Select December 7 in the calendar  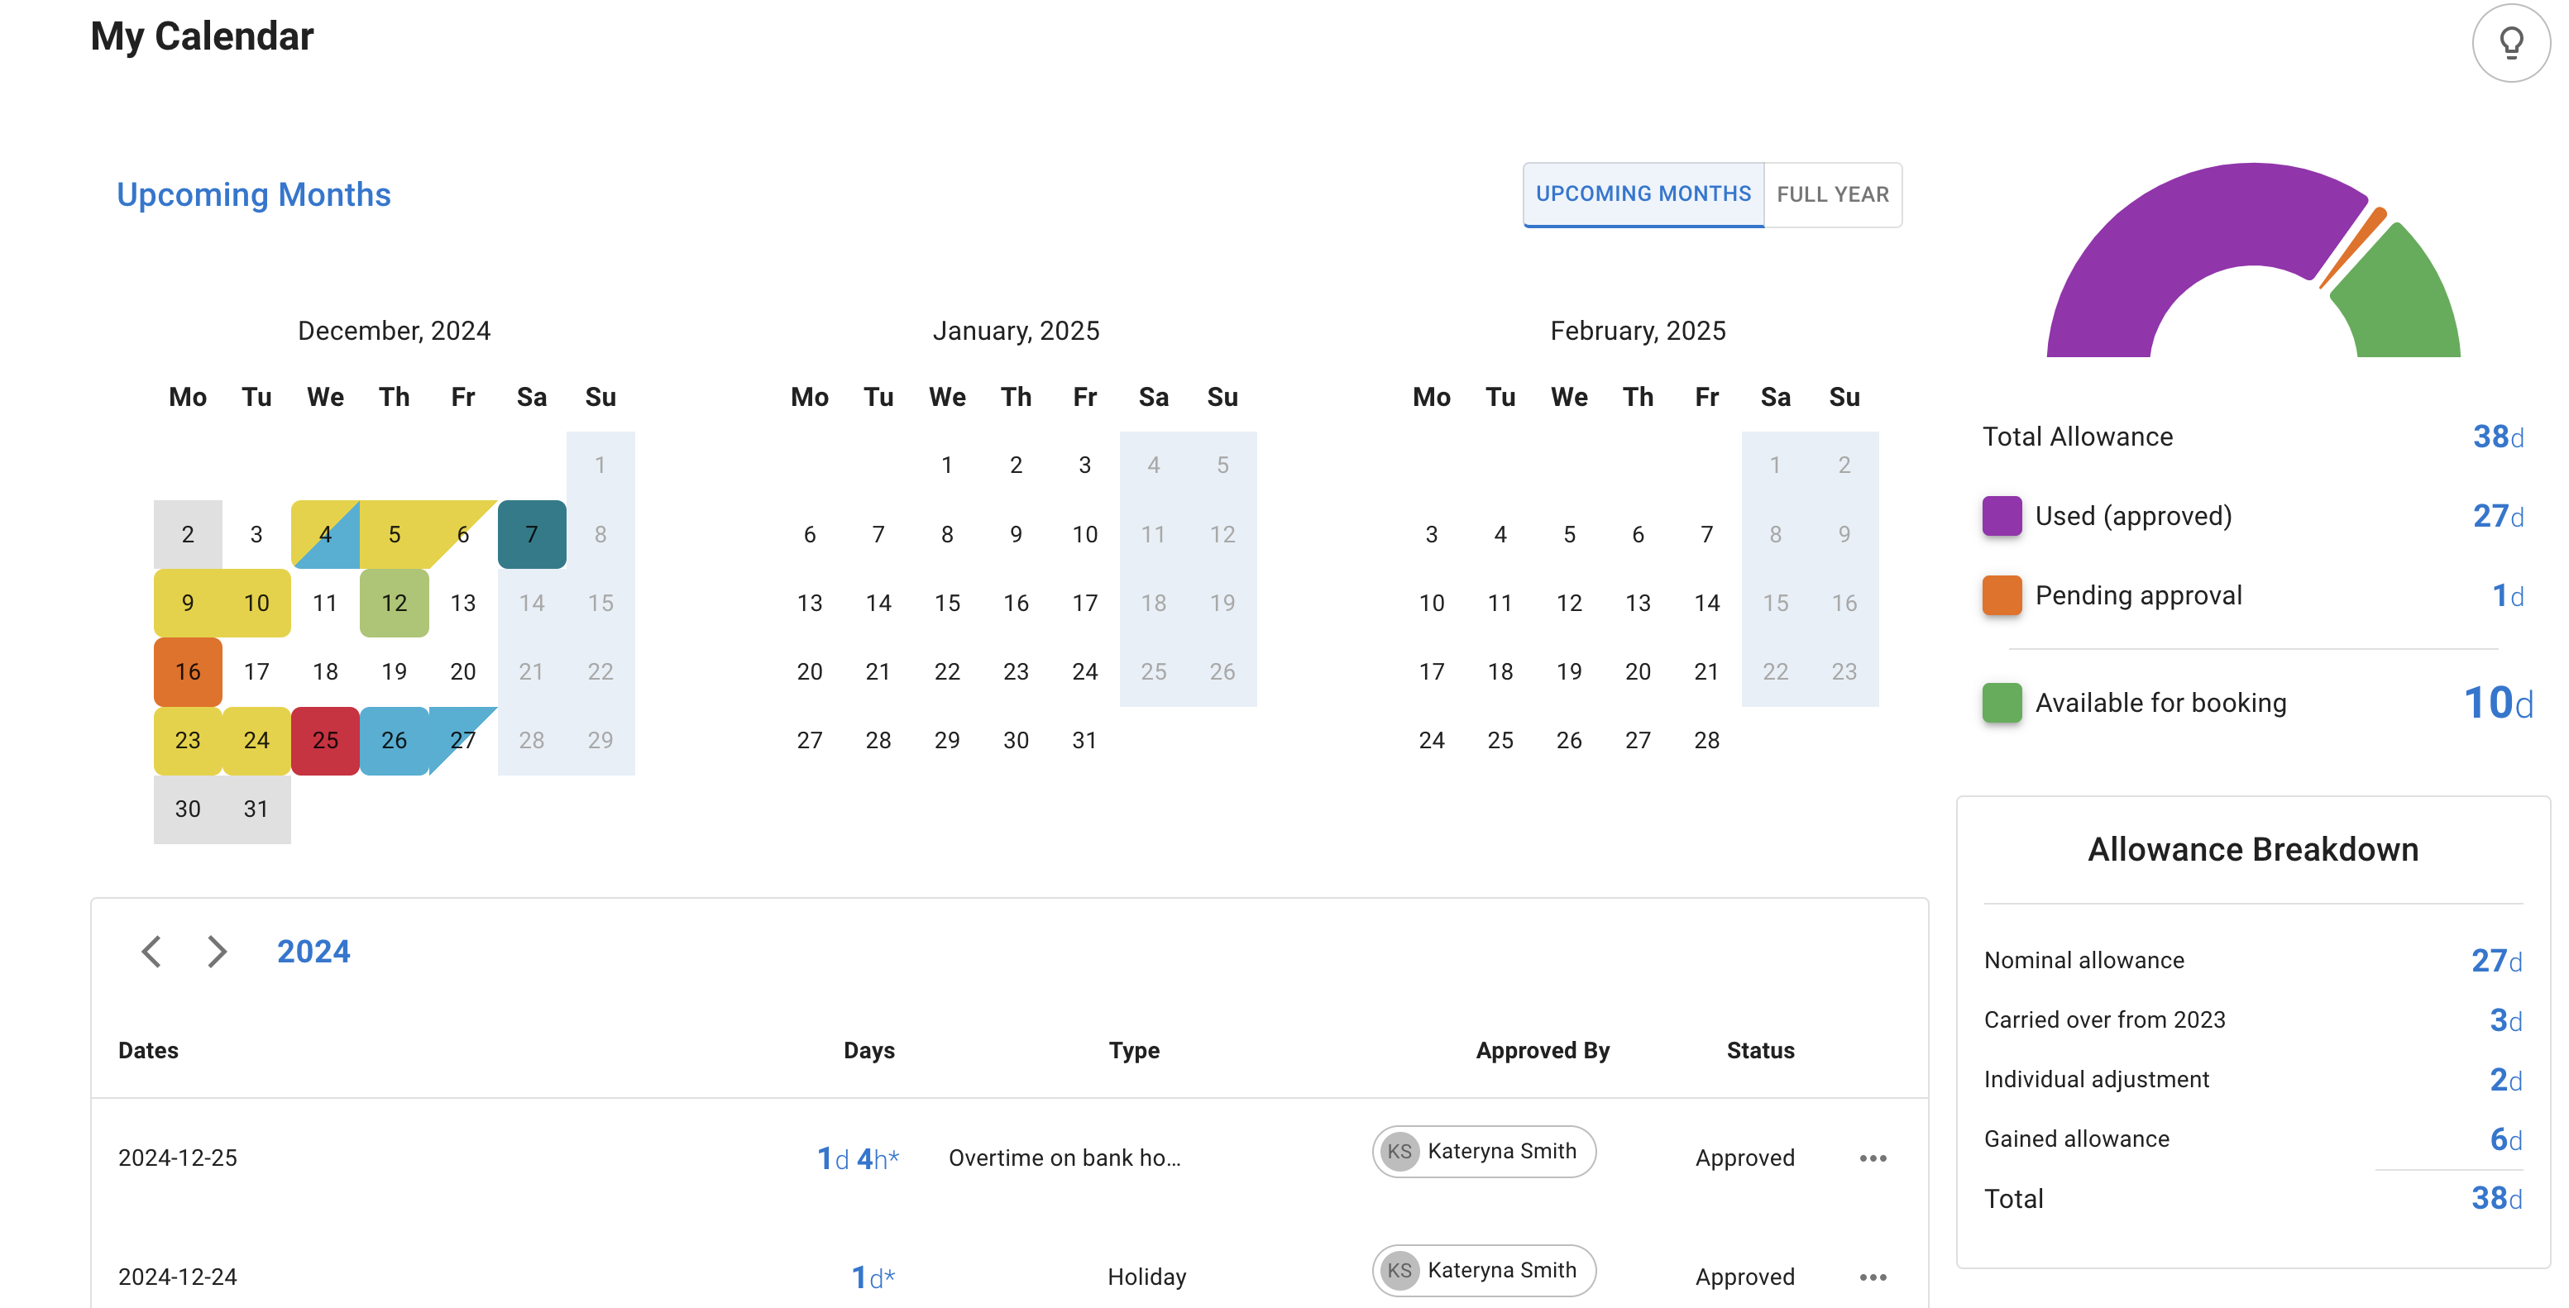point(532,532)
